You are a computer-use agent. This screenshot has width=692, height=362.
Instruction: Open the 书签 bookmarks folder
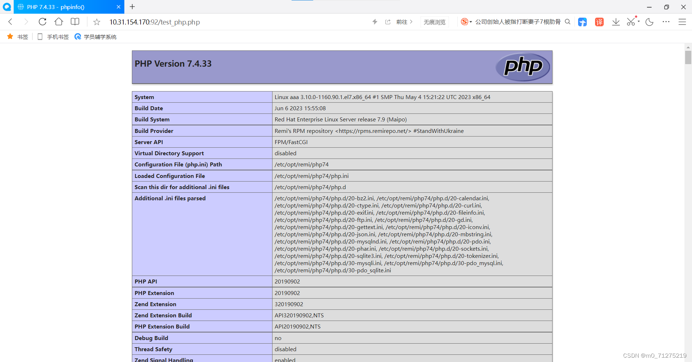pyautogui.click(x=18, y=37)
